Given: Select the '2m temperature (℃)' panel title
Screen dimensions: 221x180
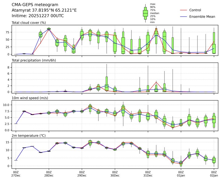Looking at the screenshot, I should [x=29, y=135].
